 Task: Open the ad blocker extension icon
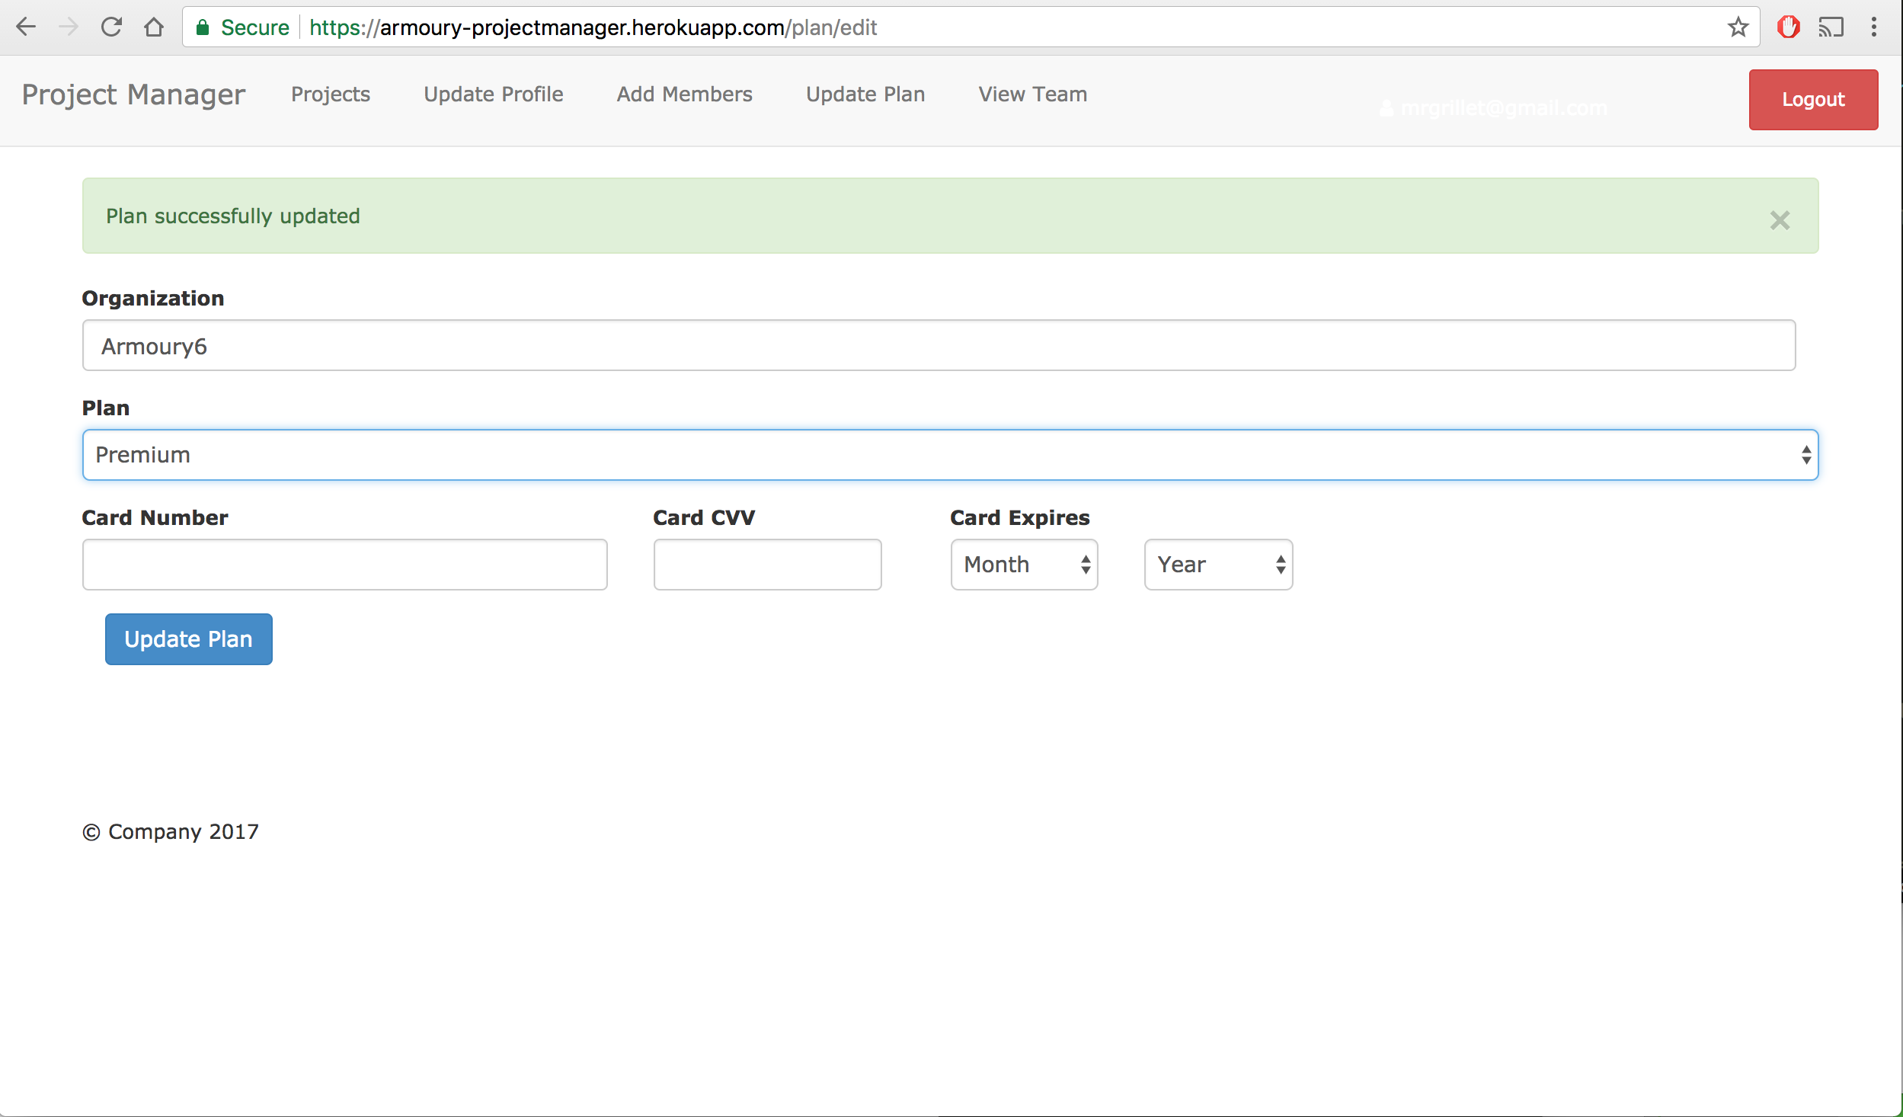(1789, 27)
